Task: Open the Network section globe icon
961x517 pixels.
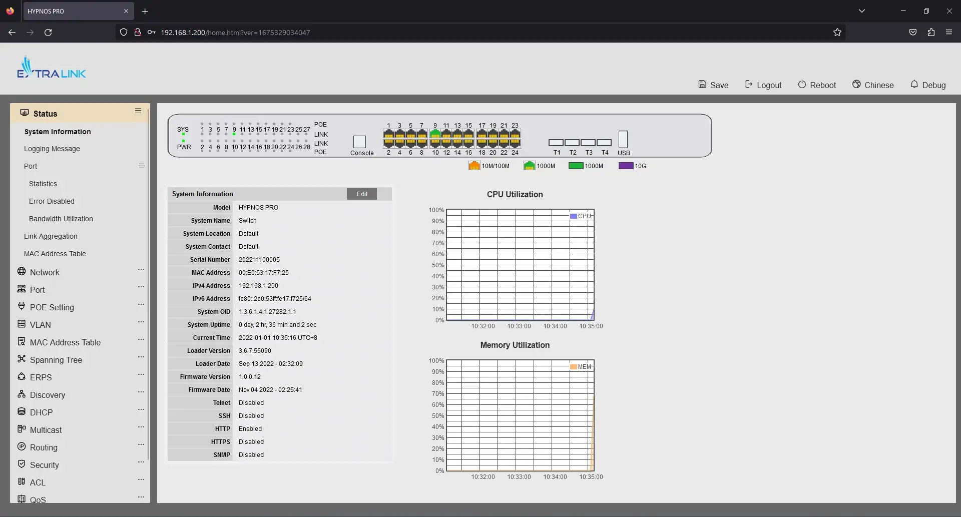Action: [x=22, y=272]
